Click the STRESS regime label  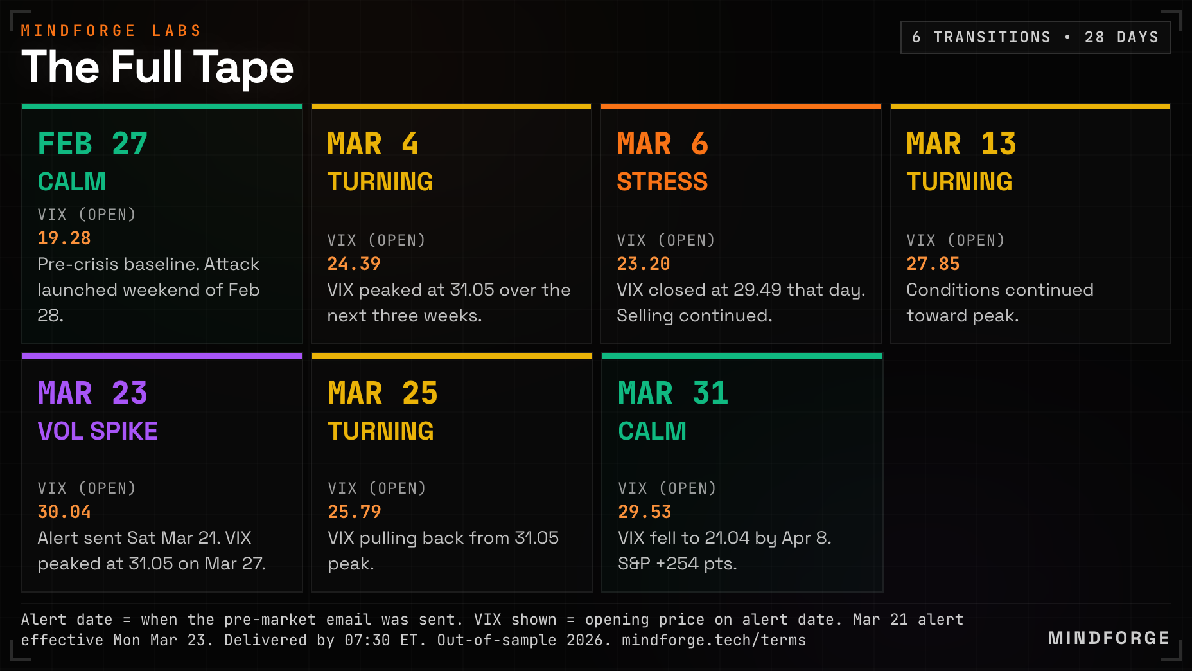click(662, 181)
